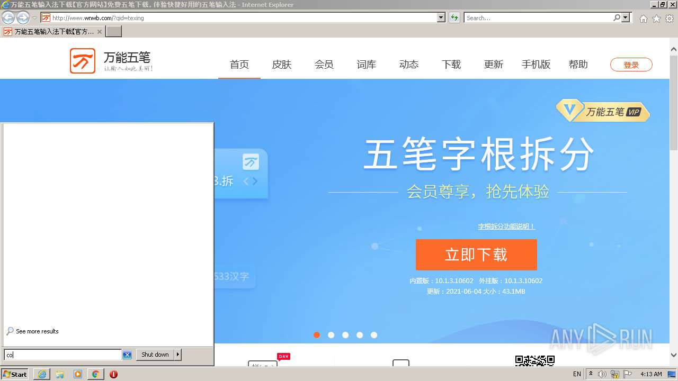Click the banner card code brackets icon
The width and height of the screenshot is (678, 381).
pyautogui.click(x=251, y=182)
